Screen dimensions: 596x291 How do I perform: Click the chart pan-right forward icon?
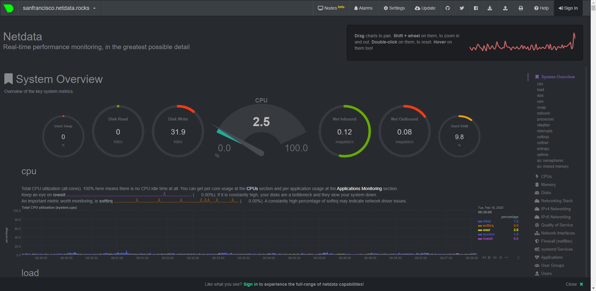point(495,257)
